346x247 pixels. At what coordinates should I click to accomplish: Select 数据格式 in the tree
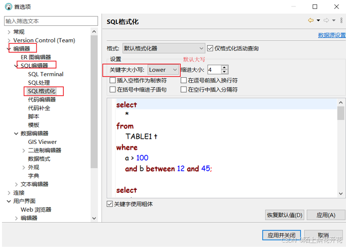(39, 159)
